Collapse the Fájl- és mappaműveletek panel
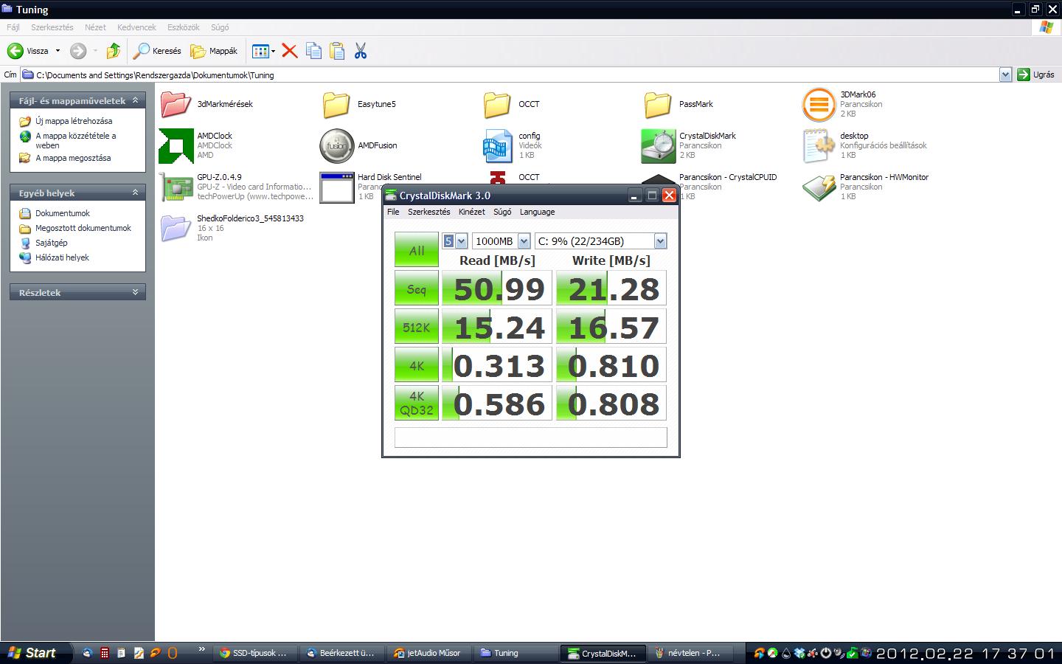 (135, 100)
